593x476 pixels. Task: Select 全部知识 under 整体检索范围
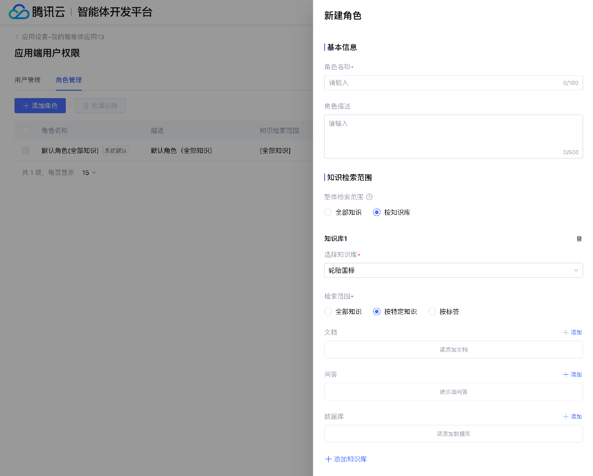coord(328,213)
